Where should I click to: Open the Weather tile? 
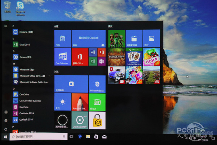point(63,102)
